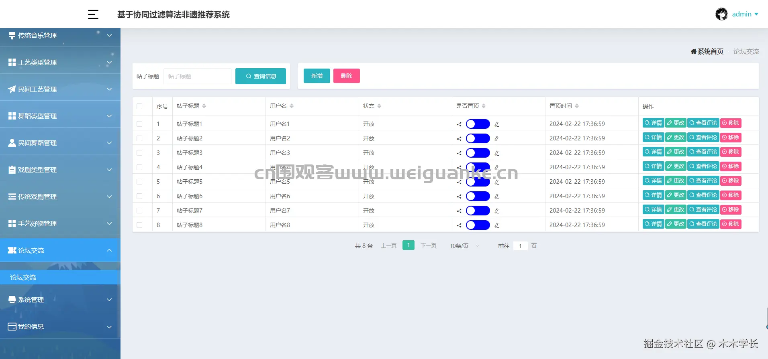Click 更改 for 帖子标题2

click(676, 138)
